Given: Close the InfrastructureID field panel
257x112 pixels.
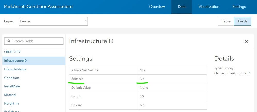Looking at the screenshot, I should [246, 41].
